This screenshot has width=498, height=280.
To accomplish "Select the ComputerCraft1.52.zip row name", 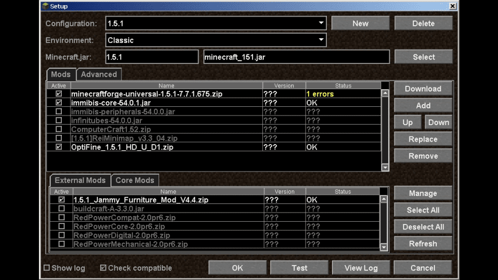I will [111, 129].
